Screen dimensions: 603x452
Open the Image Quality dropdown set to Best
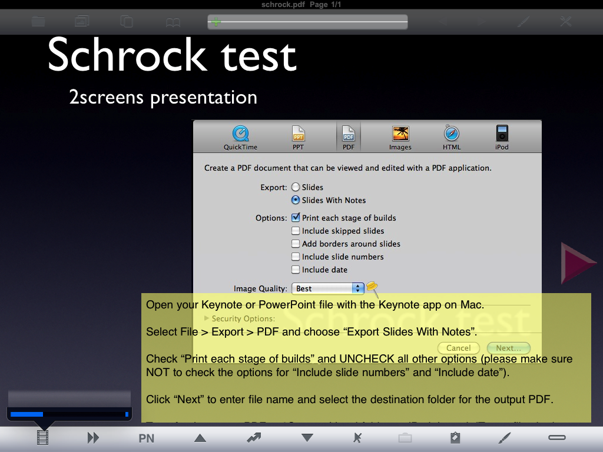tap(327, 288)
